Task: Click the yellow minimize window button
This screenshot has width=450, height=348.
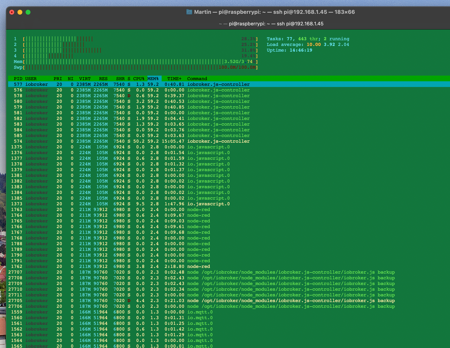Action: point(20,12)
